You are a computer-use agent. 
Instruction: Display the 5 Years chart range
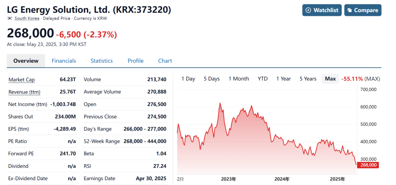click(x=308, y=79)
